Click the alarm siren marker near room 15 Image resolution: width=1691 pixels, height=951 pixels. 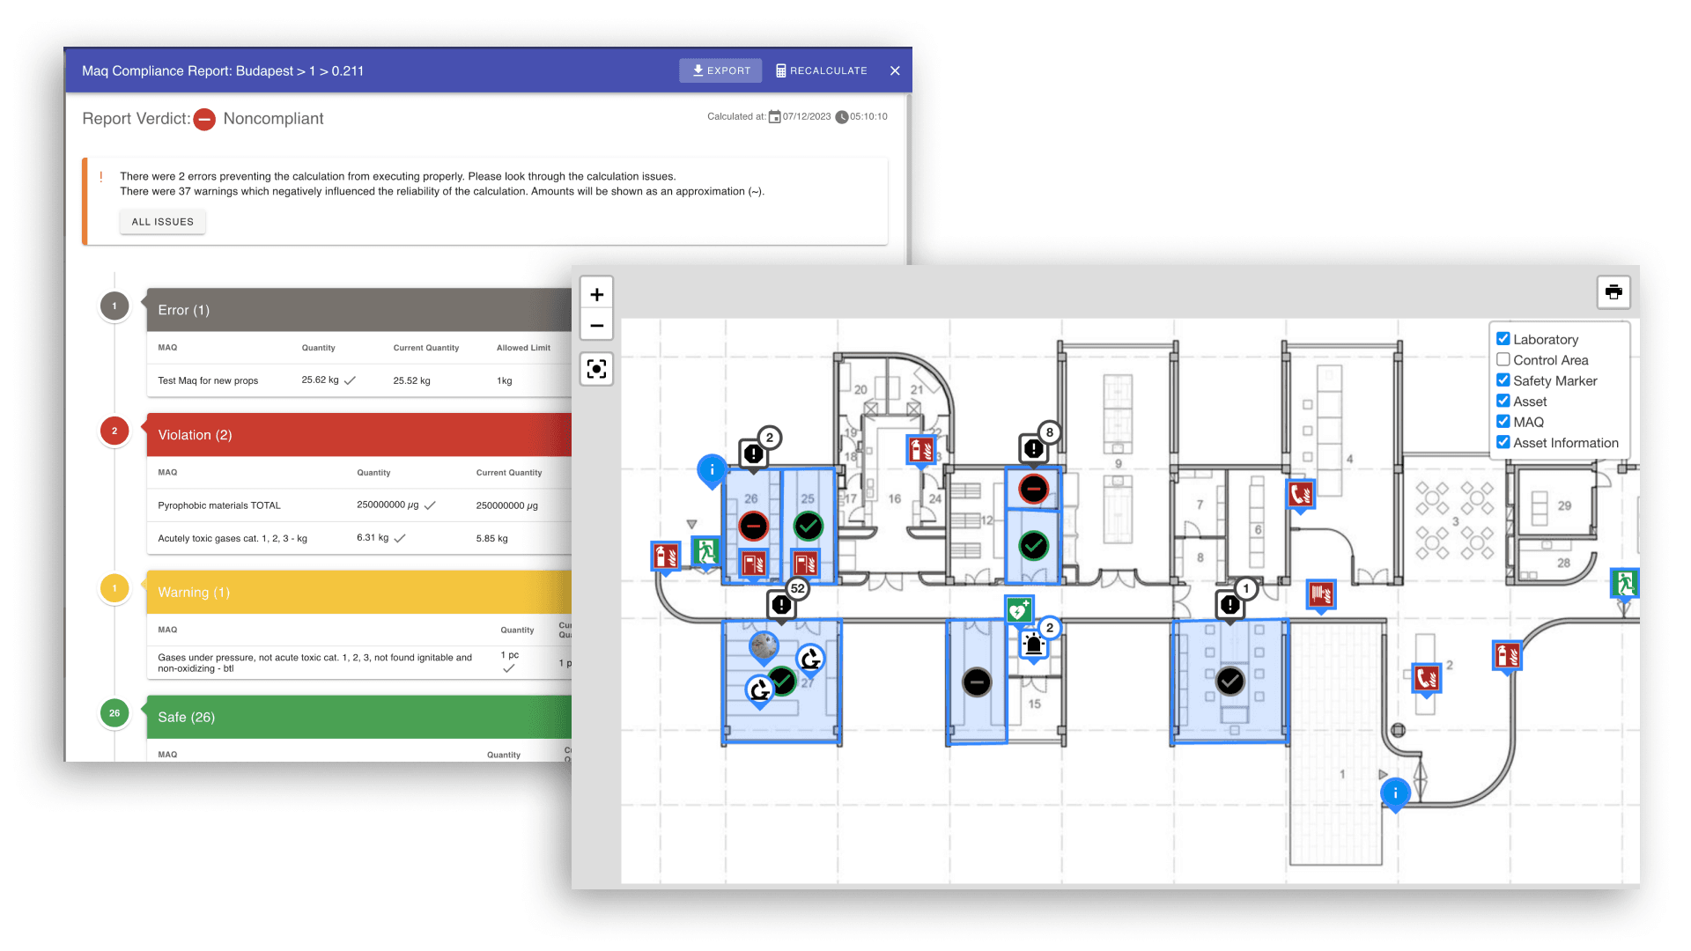[1033, 645]
